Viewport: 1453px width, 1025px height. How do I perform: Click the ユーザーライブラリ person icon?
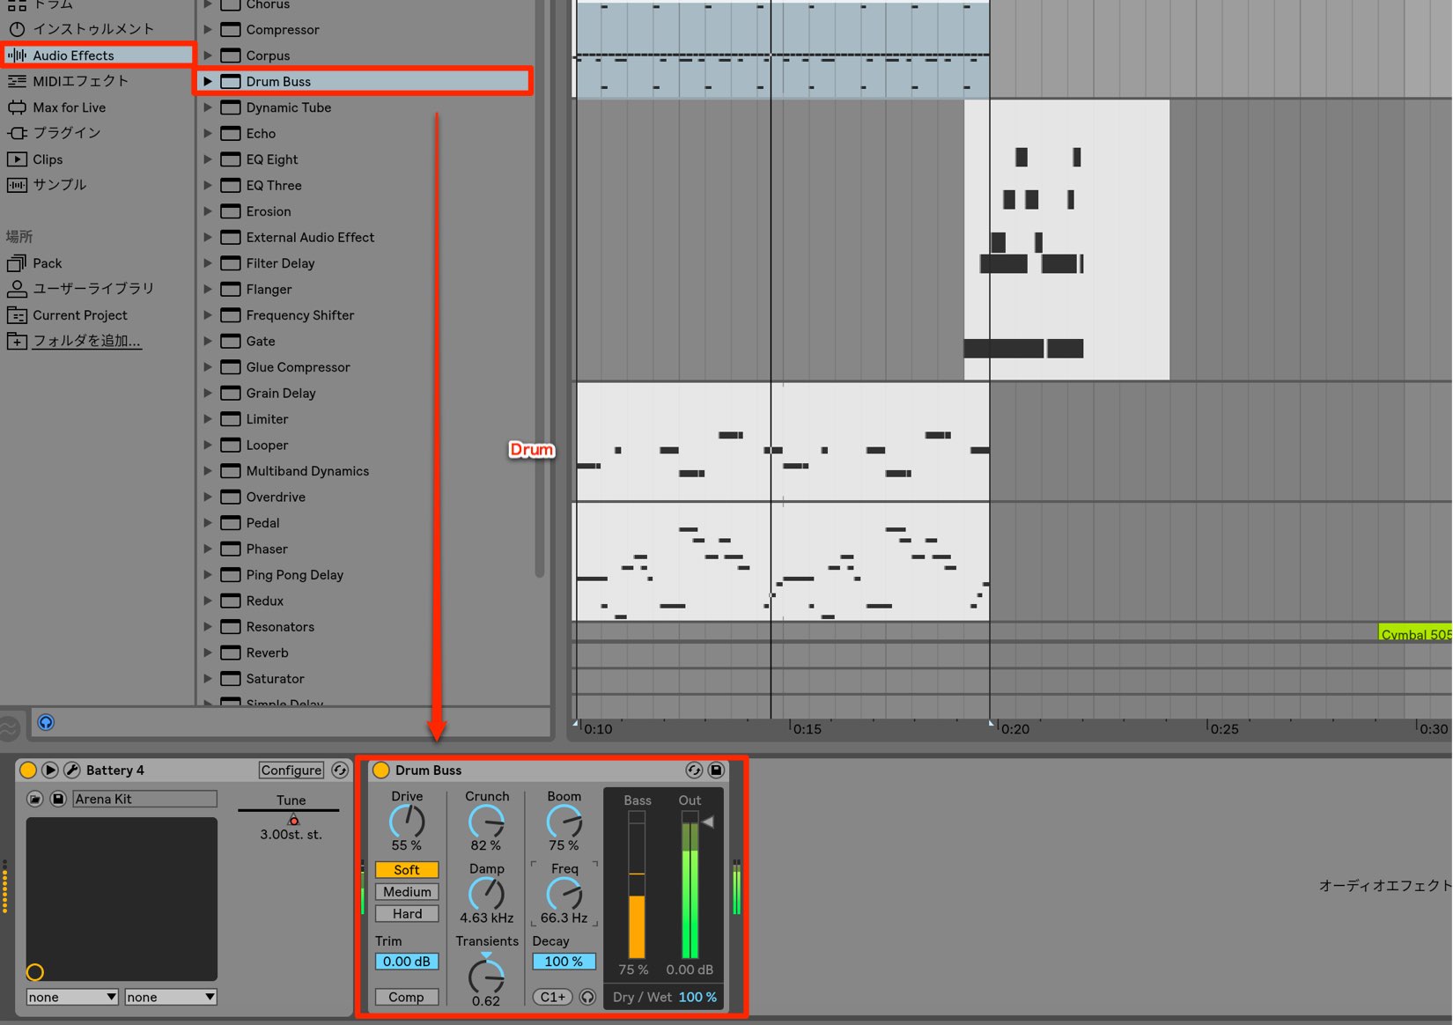[x=17, y=289]
